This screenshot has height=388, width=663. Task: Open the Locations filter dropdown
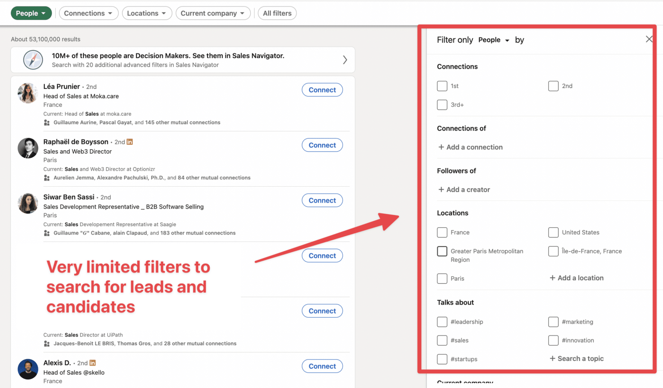[147, 13]
